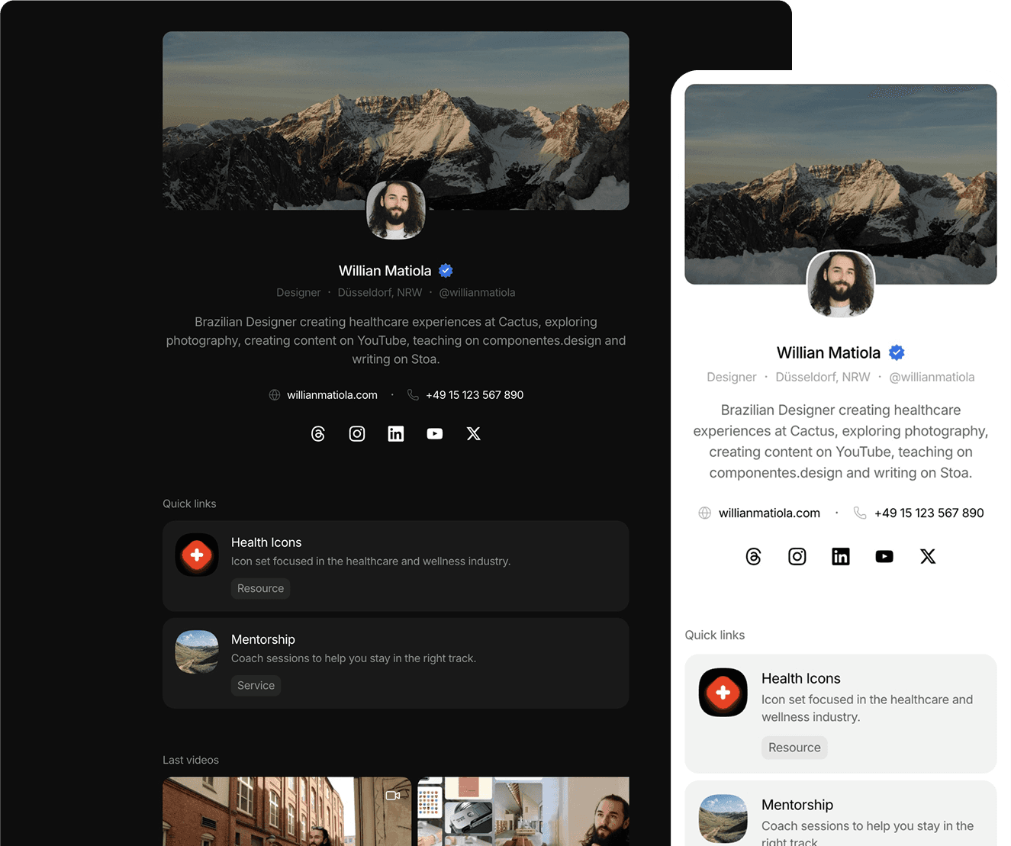Click Mentorship landscape icon in dark view
Screen dimensions: 1011x846
click(197, 651)
